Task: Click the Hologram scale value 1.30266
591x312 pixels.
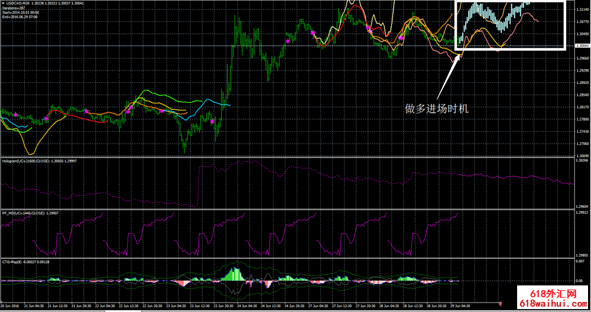Action: point(582,160)
